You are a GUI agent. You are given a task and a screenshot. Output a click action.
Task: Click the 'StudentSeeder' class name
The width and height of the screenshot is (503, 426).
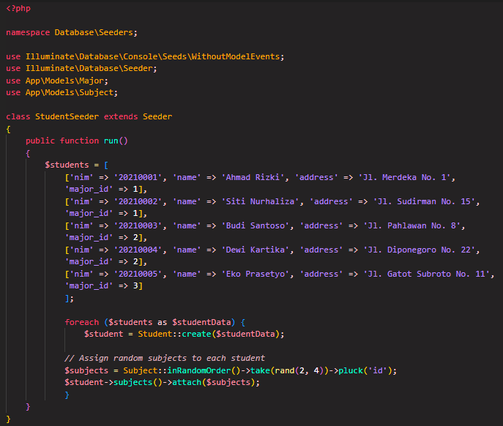tap(67, 116)
